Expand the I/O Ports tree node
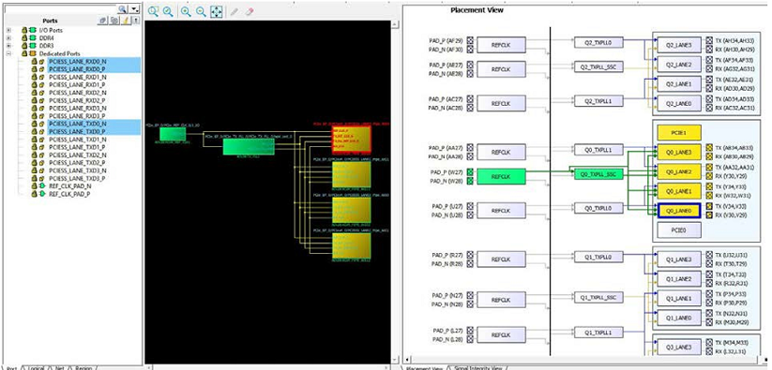 (x=8, y=31)
